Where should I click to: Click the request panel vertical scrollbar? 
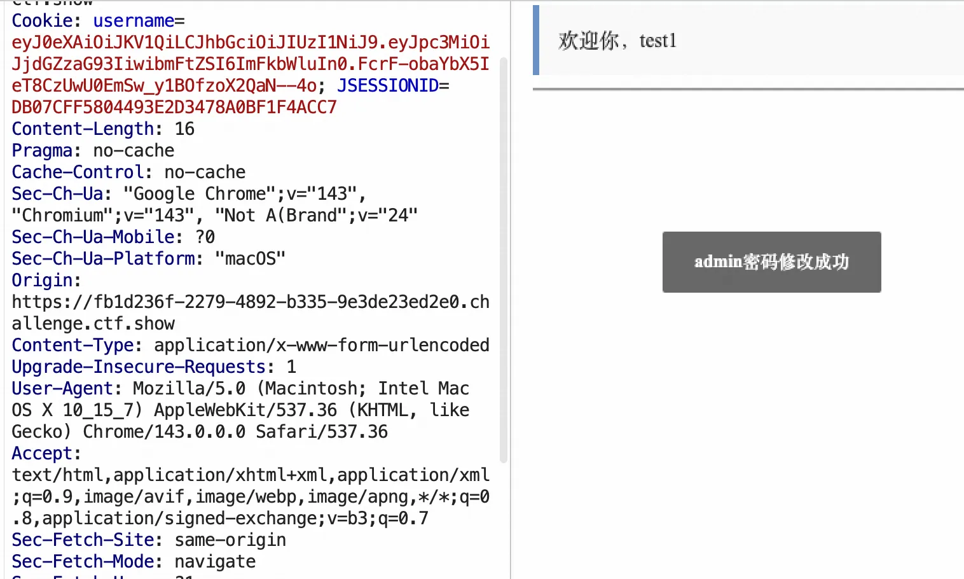click(504, 260)
